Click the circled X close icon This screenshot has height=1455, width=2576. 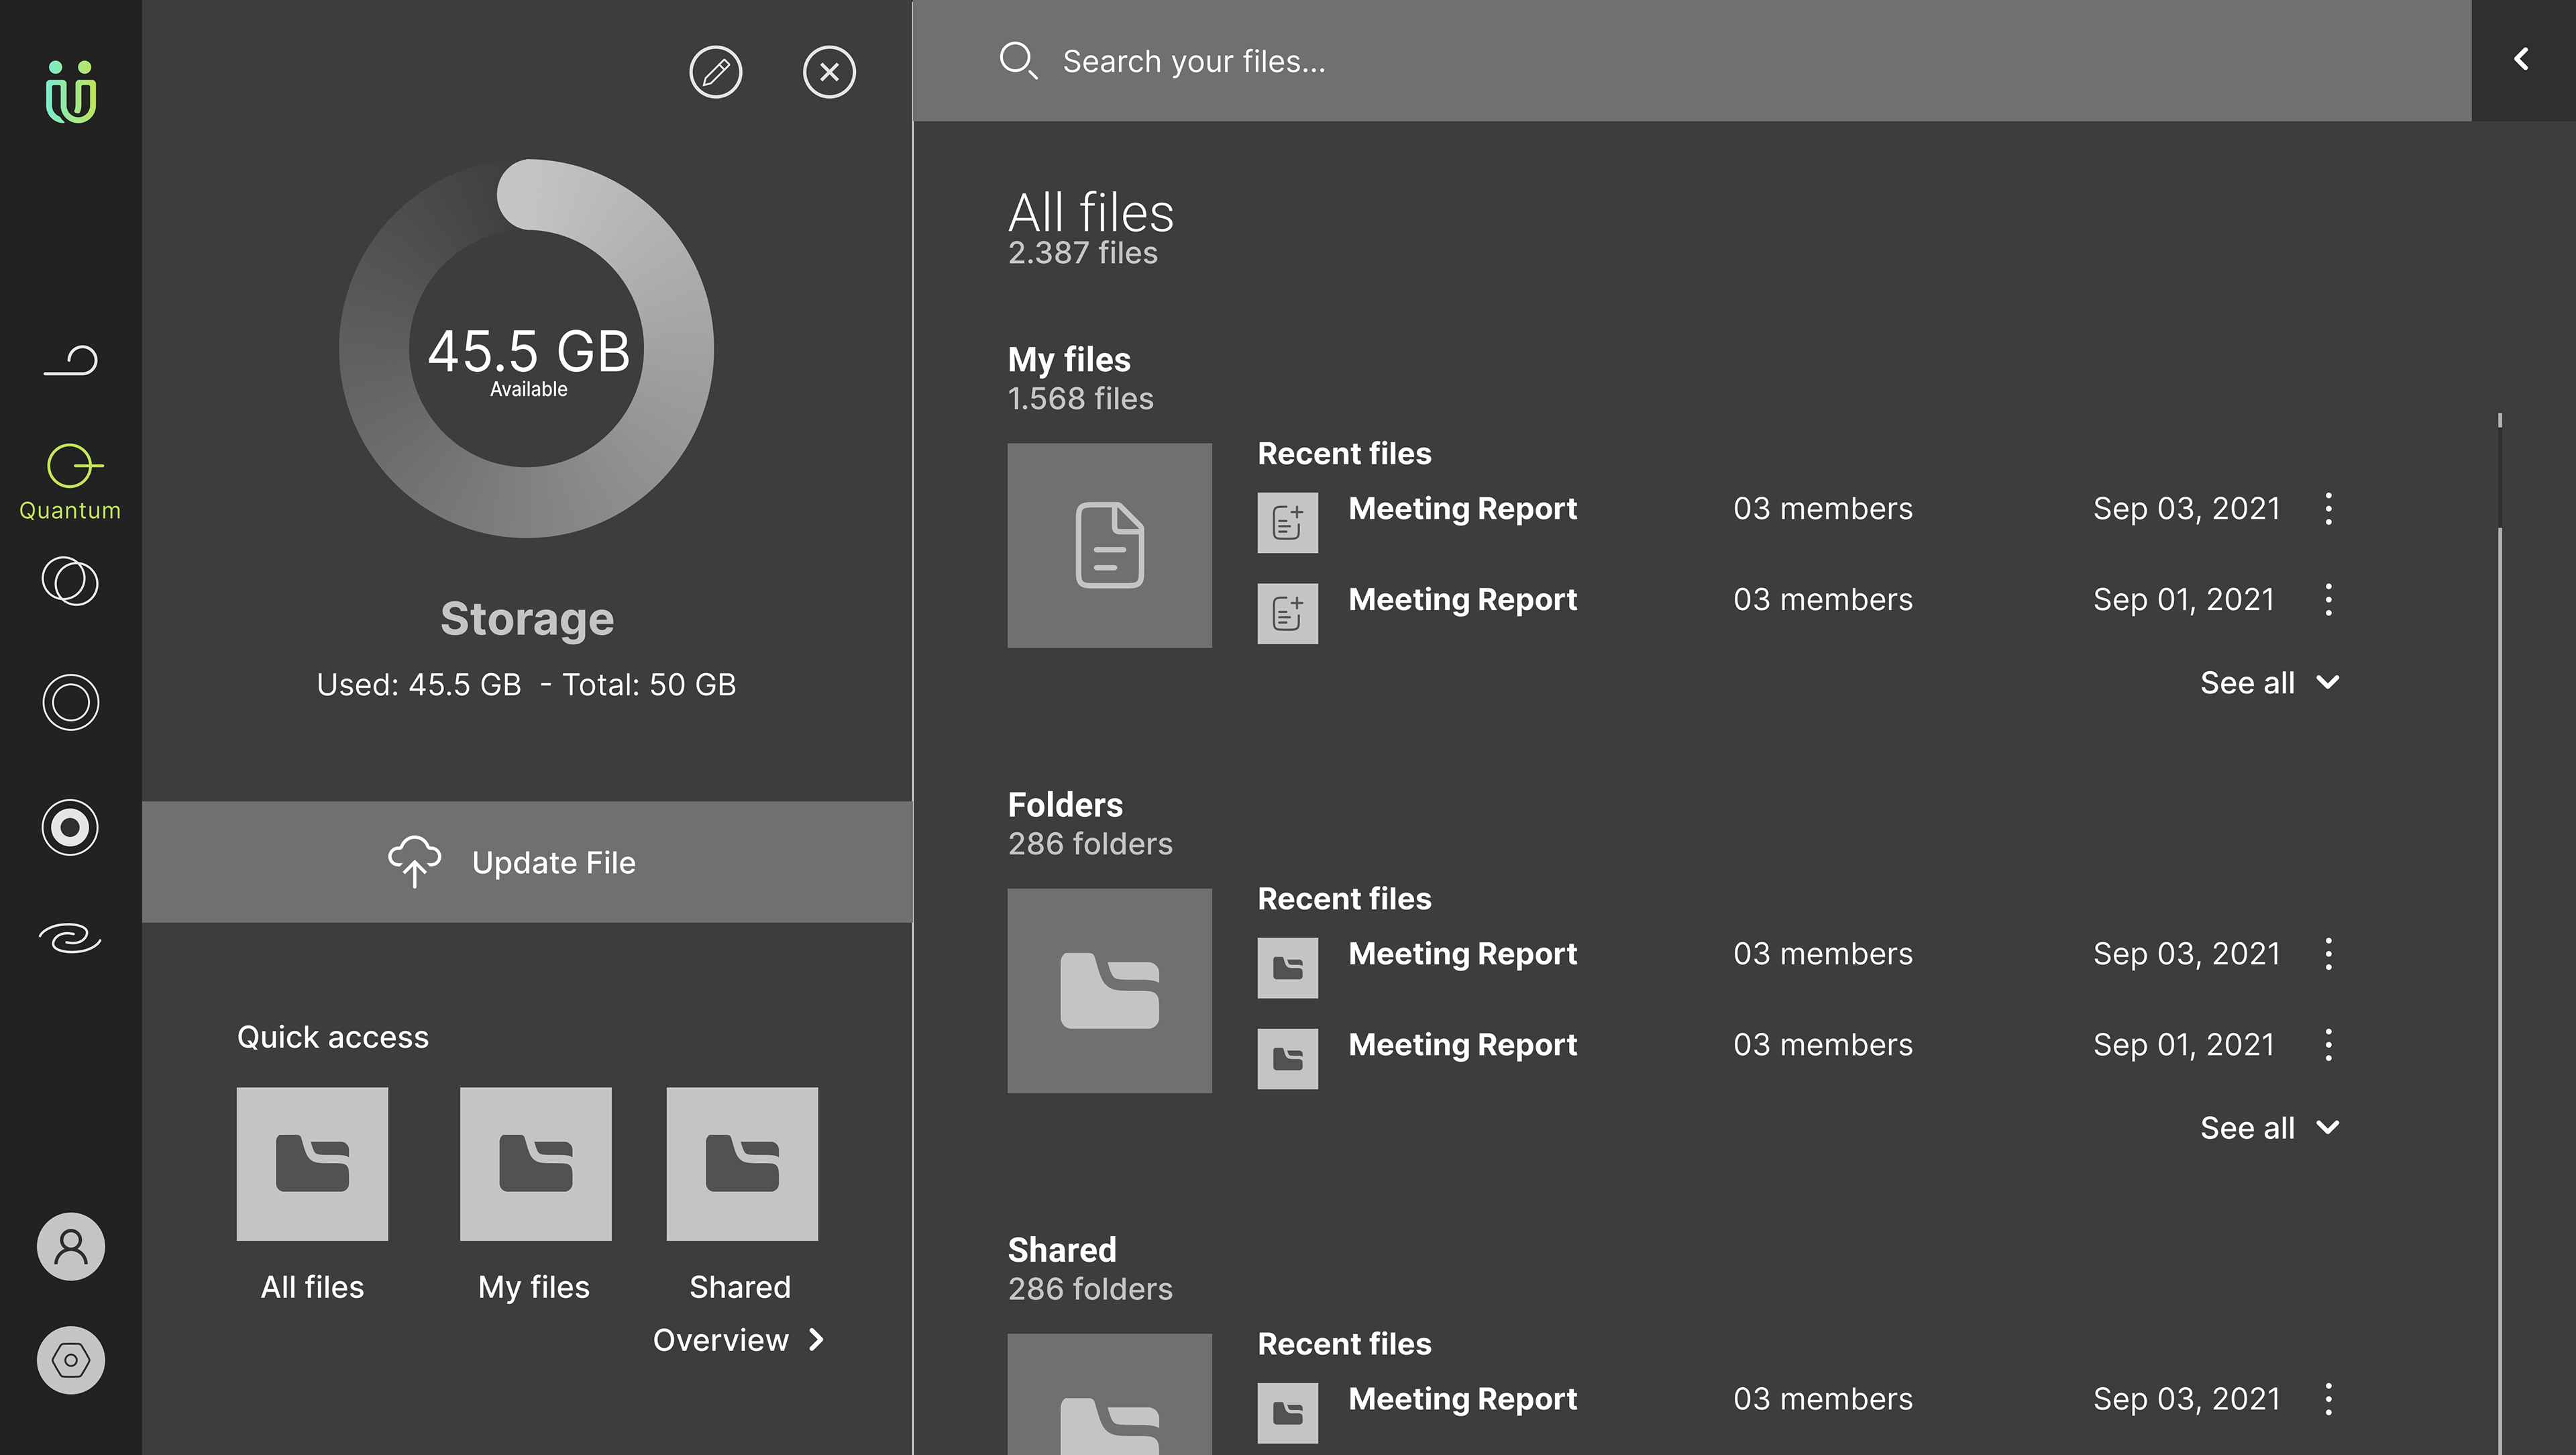(x=829, y=72)
